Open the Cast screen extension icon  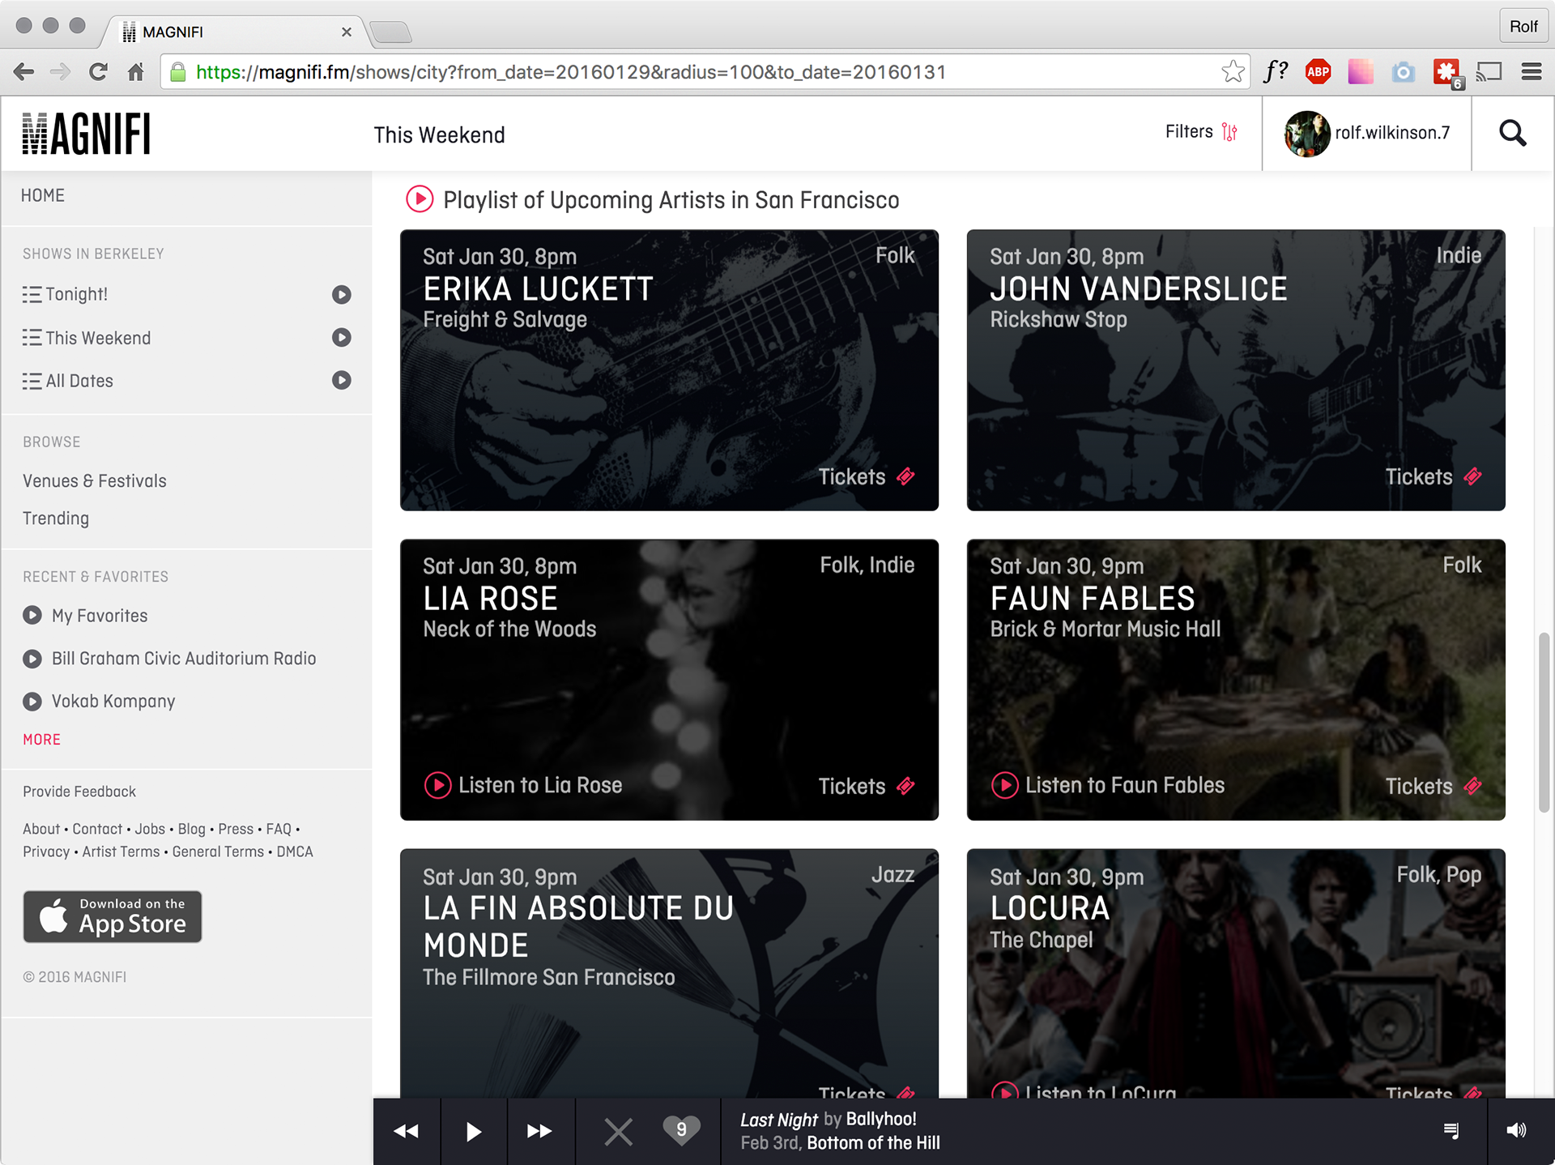1489,72
